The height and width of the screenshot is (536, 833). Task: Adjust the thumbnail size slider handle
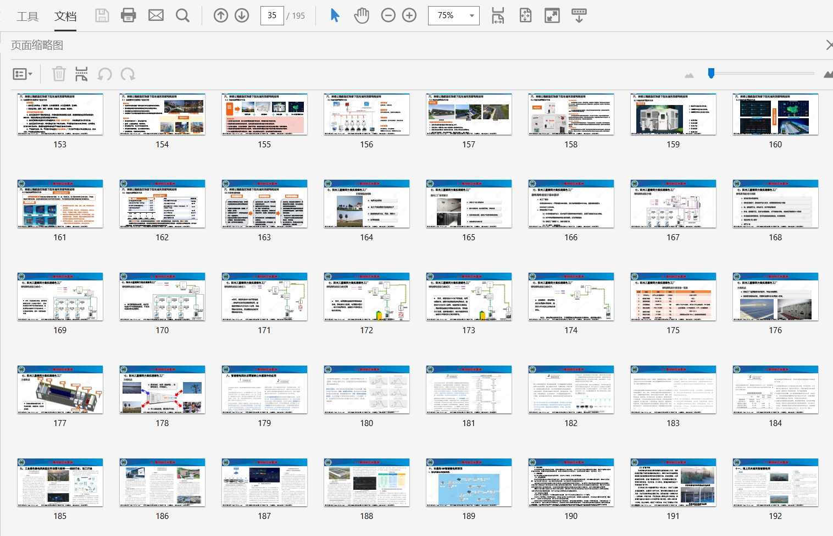point(711,73)
